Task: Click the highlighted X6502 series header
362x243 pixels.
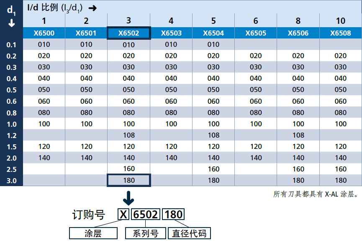Action: coord(129,33)
